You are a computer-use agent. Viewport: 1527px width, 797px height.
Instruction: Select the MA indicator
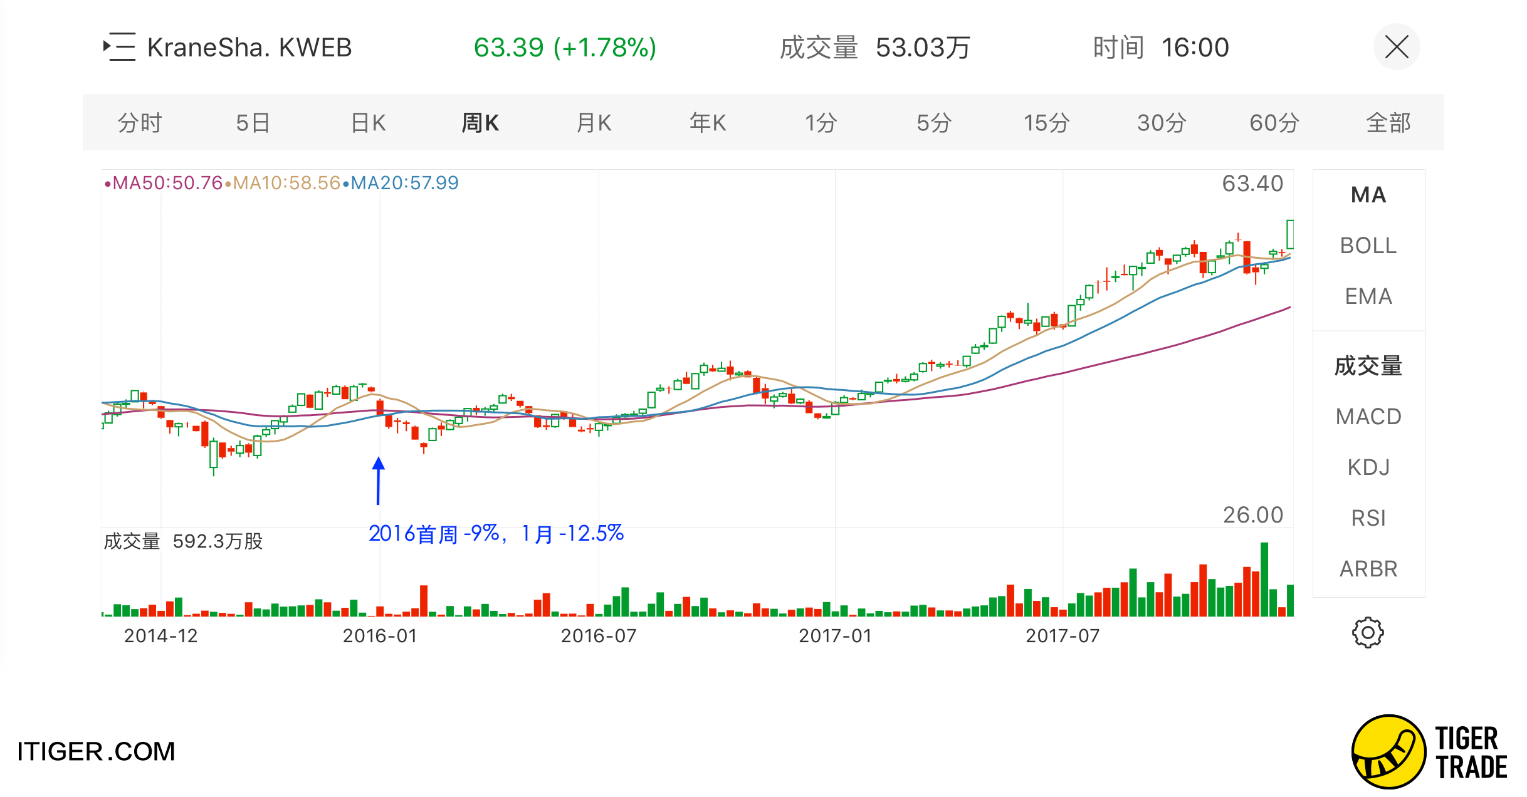point(1368,195)
